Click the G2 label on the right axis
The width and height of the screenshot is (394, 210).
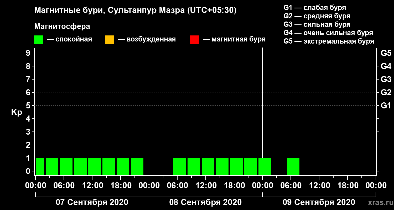[386, 92]
